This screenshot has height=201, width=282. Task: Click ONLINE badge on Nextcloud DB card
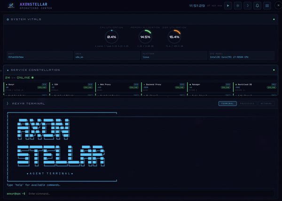tap(272, 87)
